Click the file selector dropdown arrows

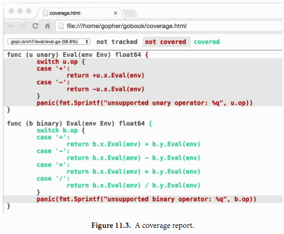pyautogui.click(x=87, y=41)
